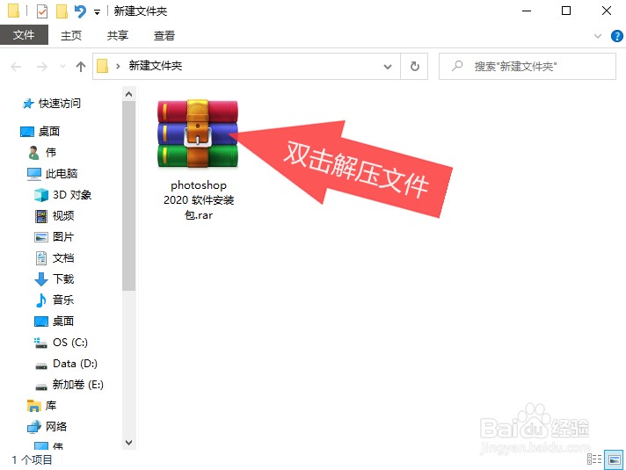
Task: Expand the ribbon with the chevron
Action: (x=598, y=36)
